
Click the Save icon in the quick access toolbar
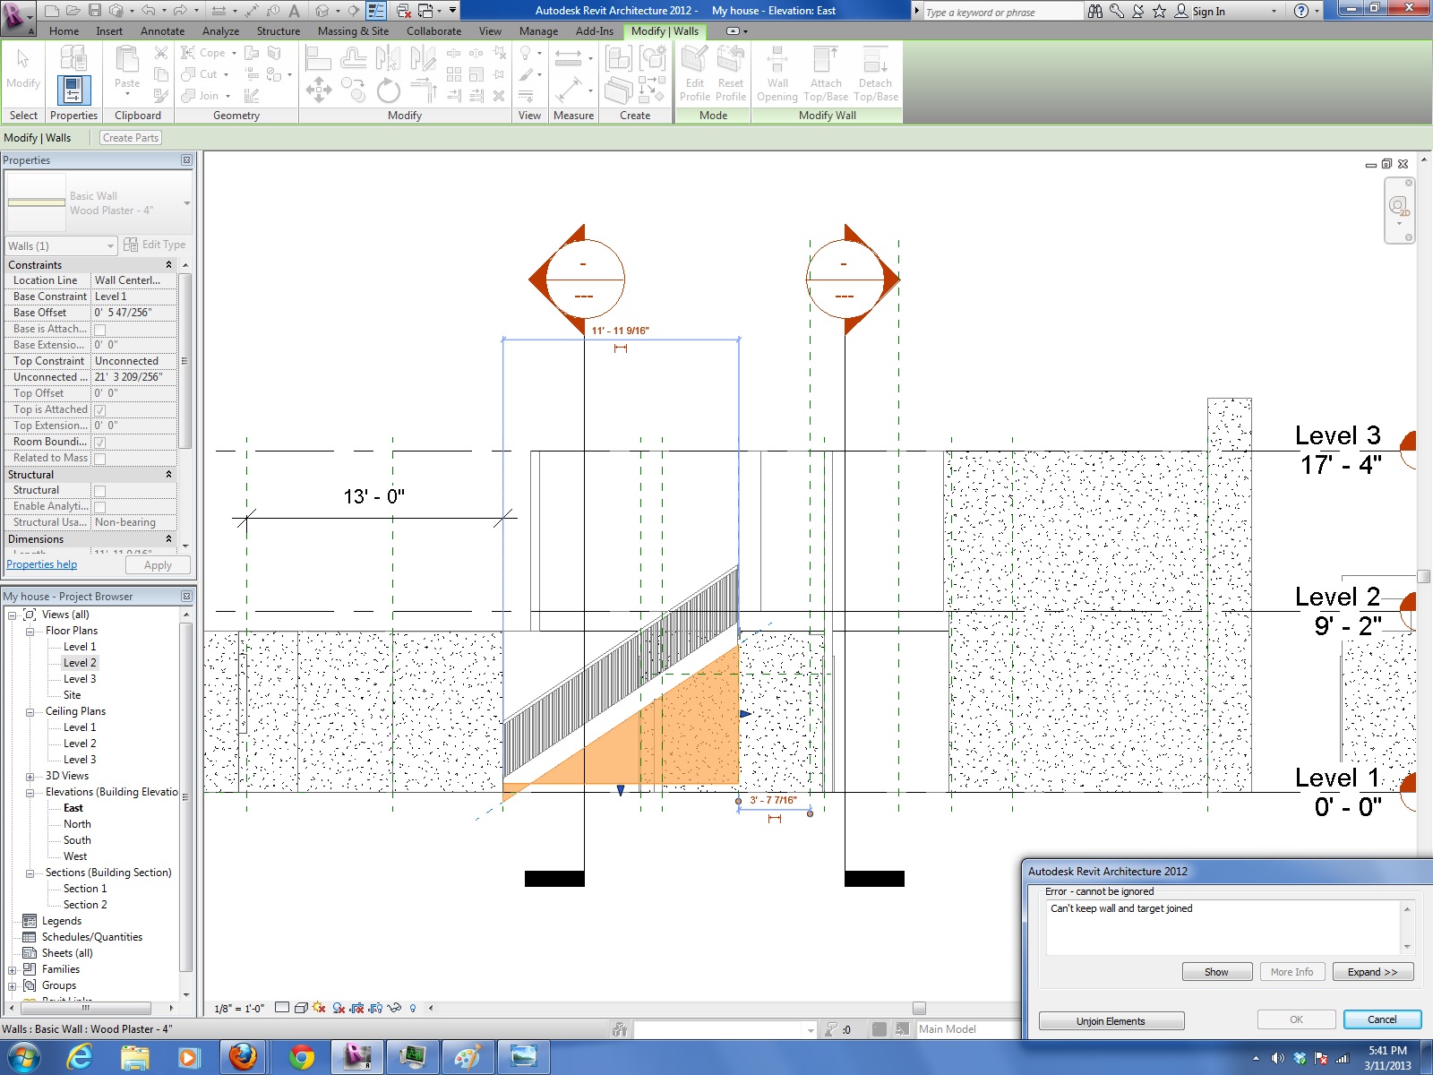[x=95, y=11]
